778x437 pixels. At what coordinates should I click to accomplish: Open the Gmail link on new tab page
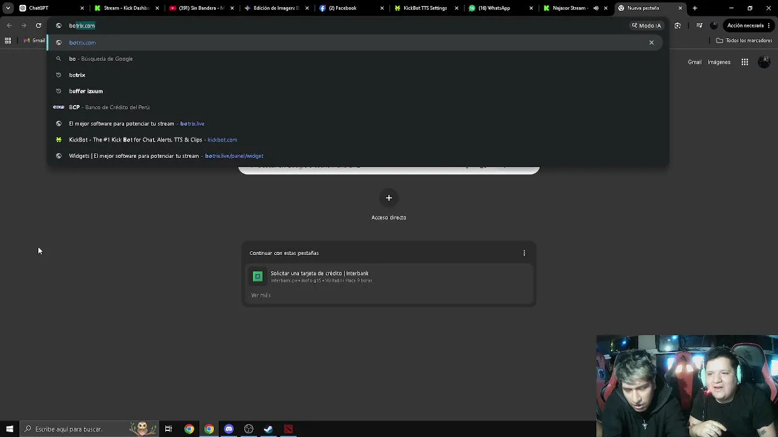click(x=695, y=62)
